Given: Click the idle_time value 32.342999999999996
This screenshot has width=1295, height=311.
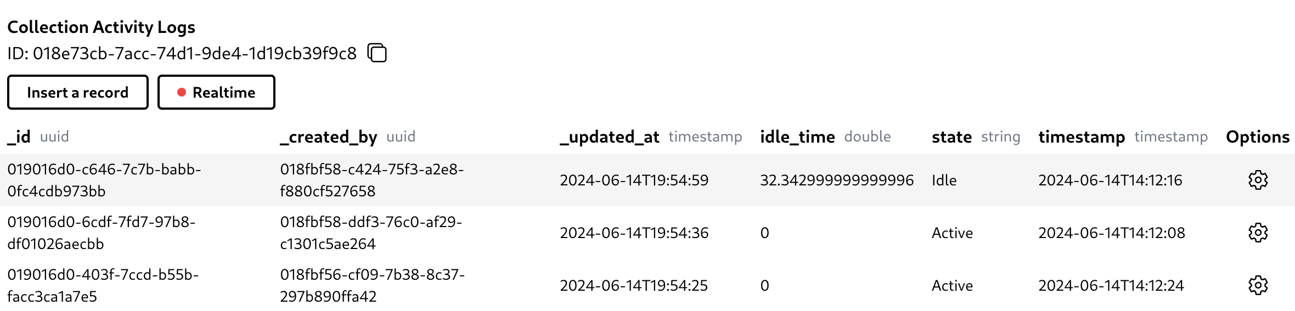Looking at the screenshot, I should coord(837,180).
